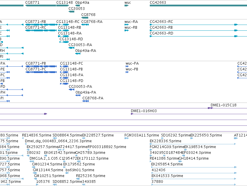Click the CG30053 gene label
The height and width of the screenshot is (186, 247).
(x=77, y=8)
